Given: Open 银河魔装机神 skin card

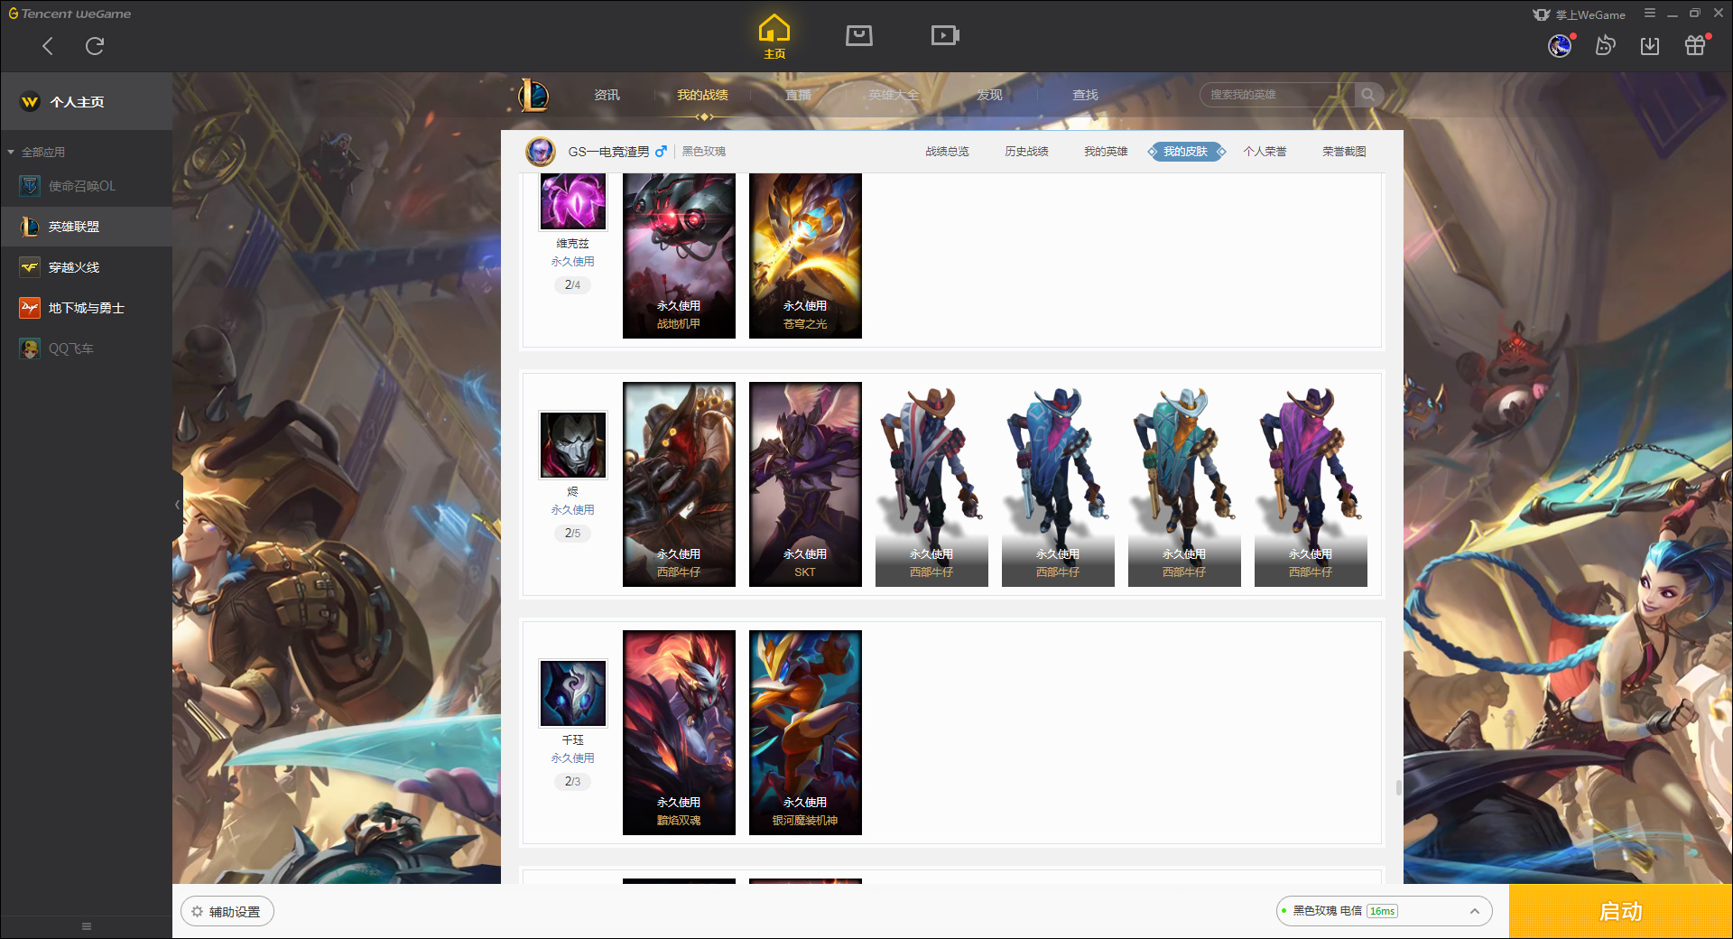Looking at the screenshot, I should coord(805,732).
